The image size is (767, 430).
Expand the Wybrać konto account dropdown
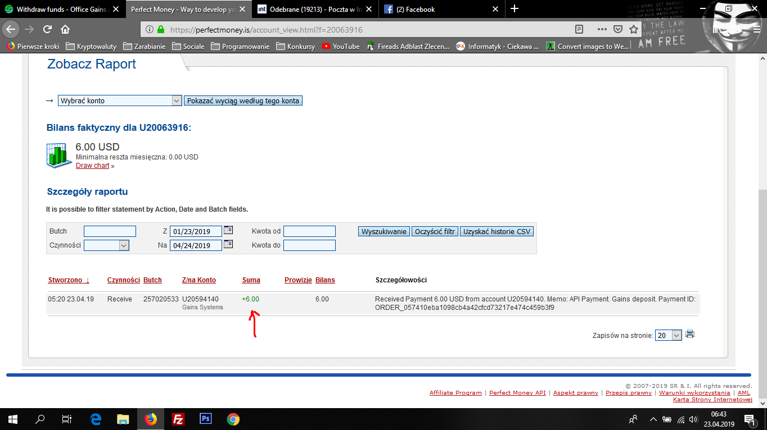pos(119,100)
